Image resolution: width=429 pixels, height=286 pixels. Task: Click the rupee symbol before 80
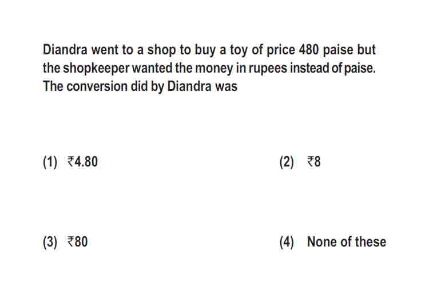(70, 242)
